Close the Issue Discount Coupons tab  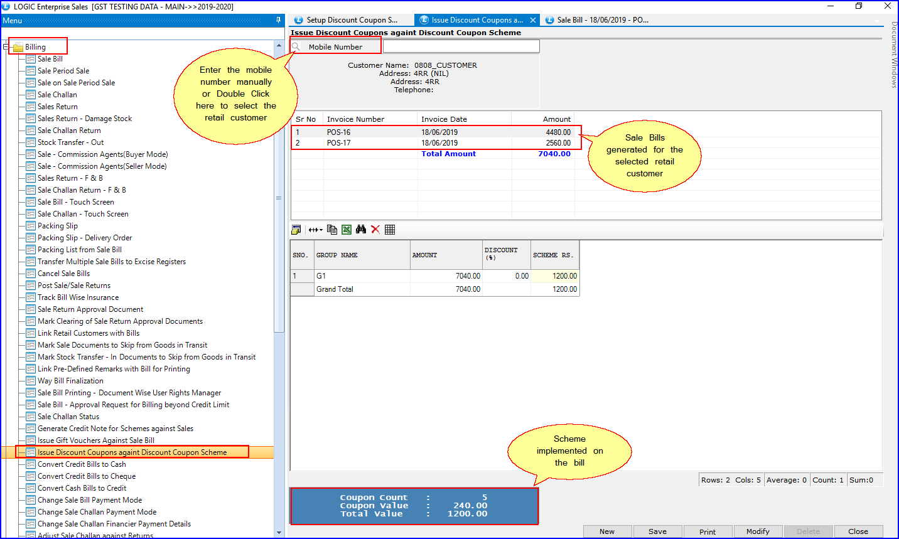click(x=533, y=20)
